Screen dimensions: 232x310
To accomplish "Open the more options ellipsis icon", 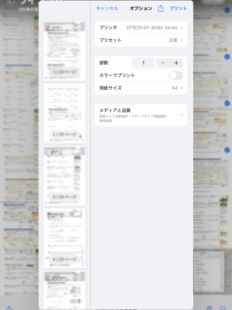I will (x=223, y=308).
